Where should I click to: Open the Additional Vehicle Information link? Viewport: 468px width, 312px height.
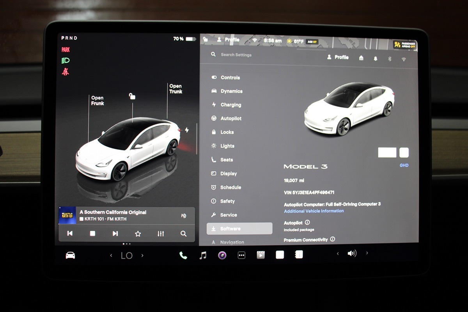[314, 211]
